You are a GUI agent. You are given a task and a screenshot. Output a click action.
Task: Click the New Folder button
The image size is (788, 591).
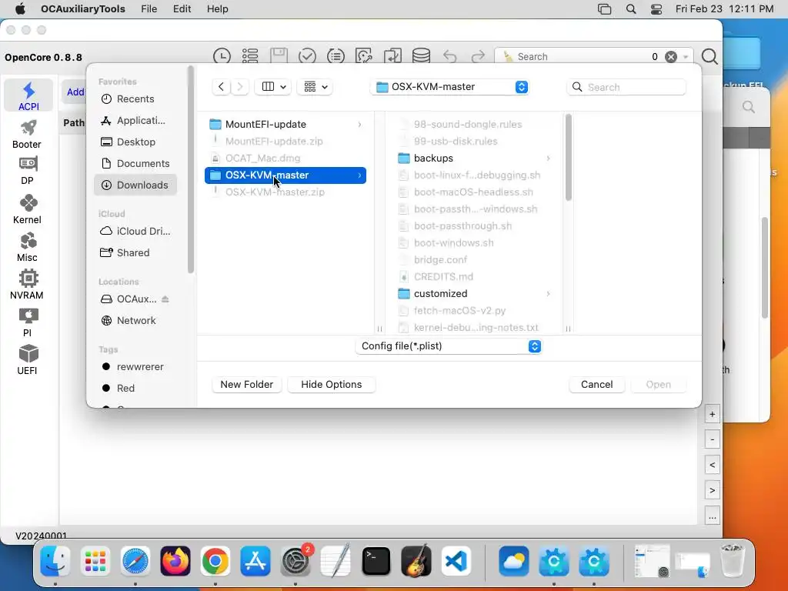click(247, 385)
